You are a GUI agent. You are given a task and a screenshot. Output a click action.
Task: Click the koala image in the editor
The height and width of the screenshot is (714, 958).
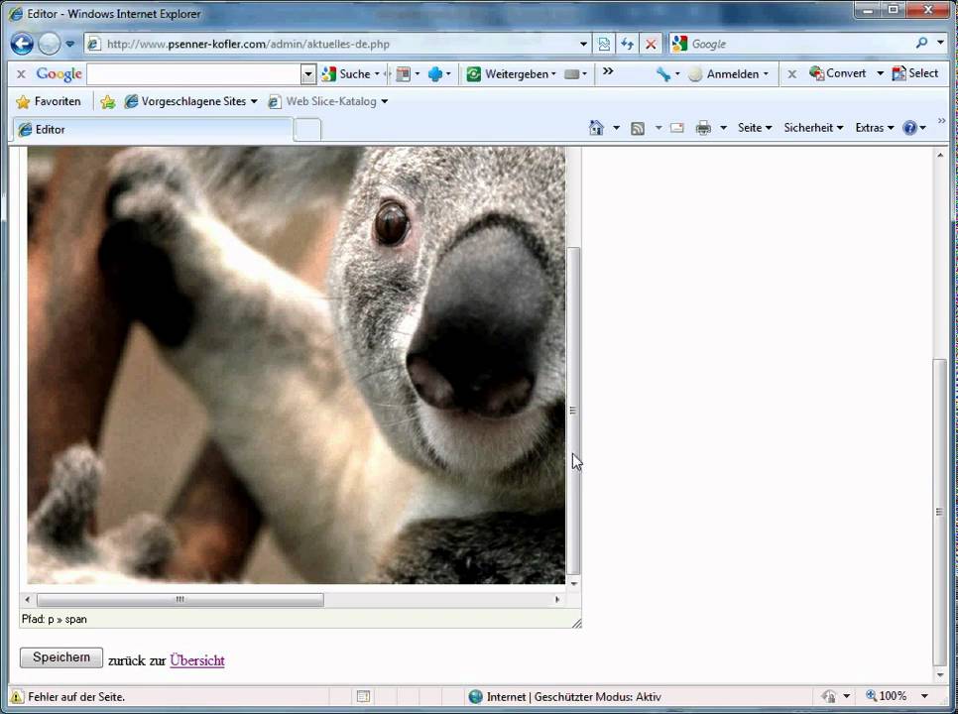(x=297, y=365)
